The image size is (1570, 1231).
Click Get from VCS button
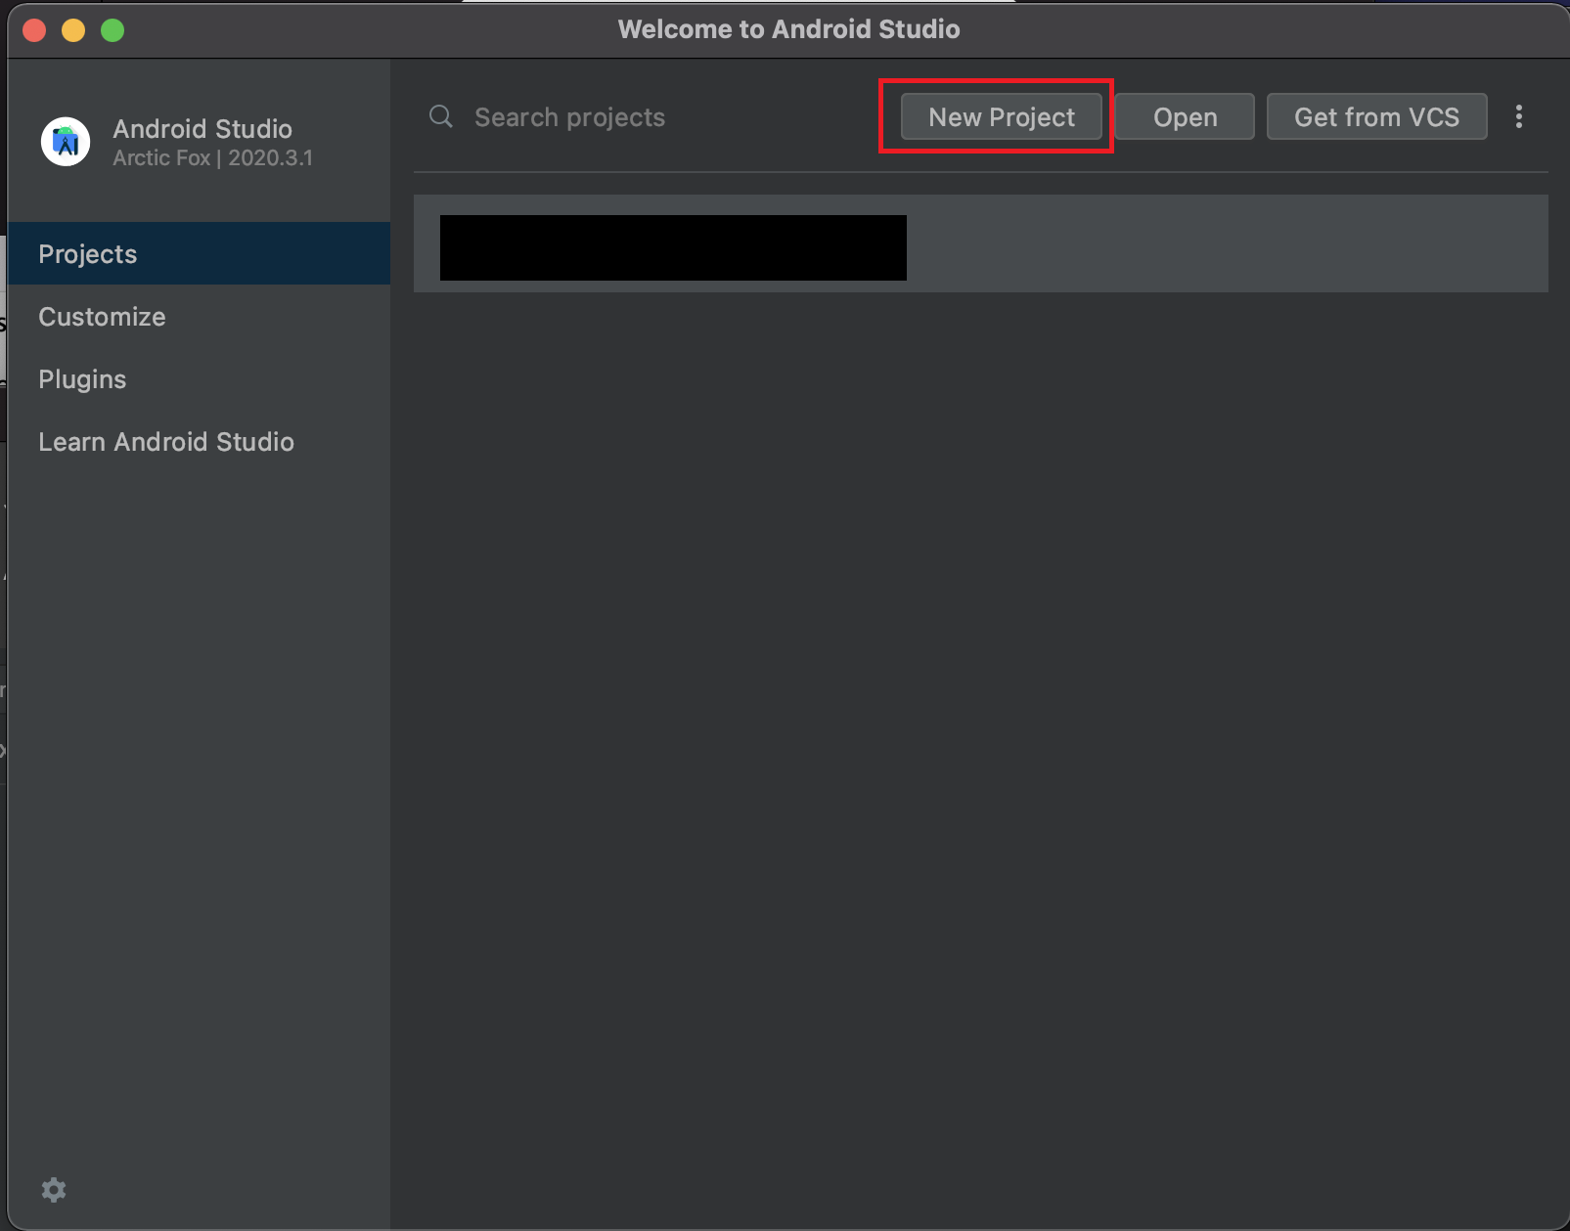(x=1376, y=117)
